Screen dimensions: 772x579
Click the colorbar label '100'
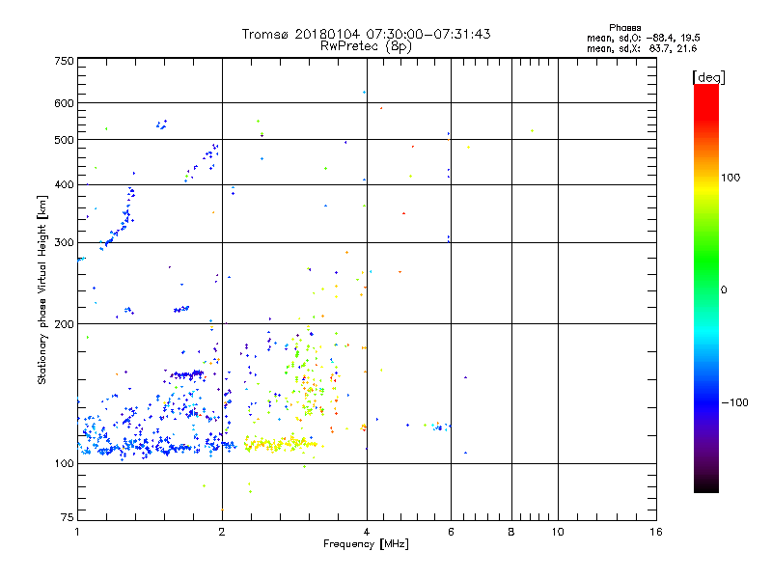pyautogui.click(x=731, y=178)
